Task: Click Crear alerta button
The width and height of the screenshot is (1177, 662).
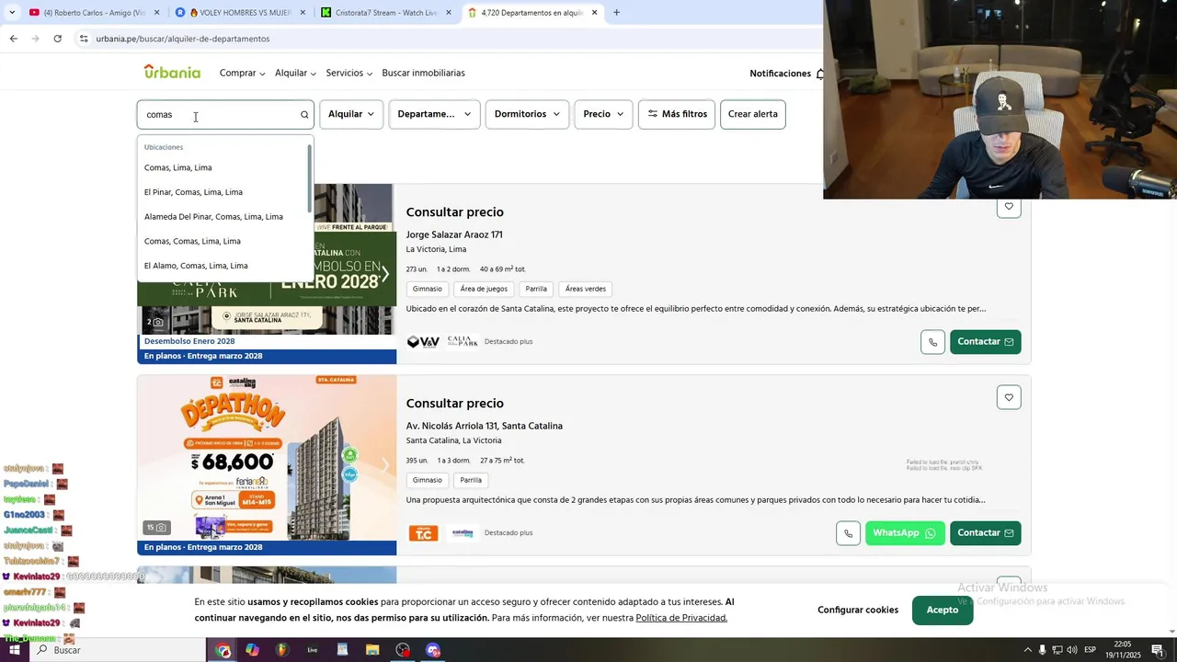Action: pos(753,114)
